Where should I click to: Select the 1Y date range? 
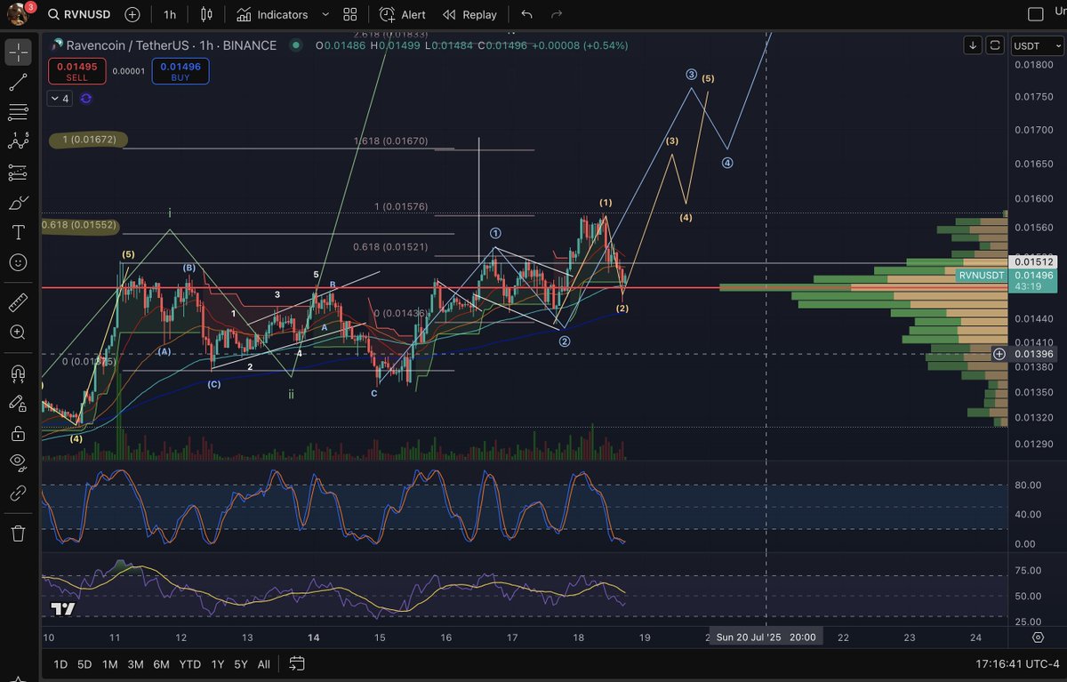(217, 664)
